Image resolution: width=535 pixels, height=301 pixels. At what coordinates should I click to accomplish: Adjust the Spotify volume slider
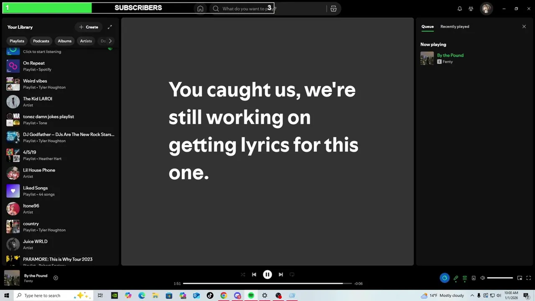coord(500,278)
